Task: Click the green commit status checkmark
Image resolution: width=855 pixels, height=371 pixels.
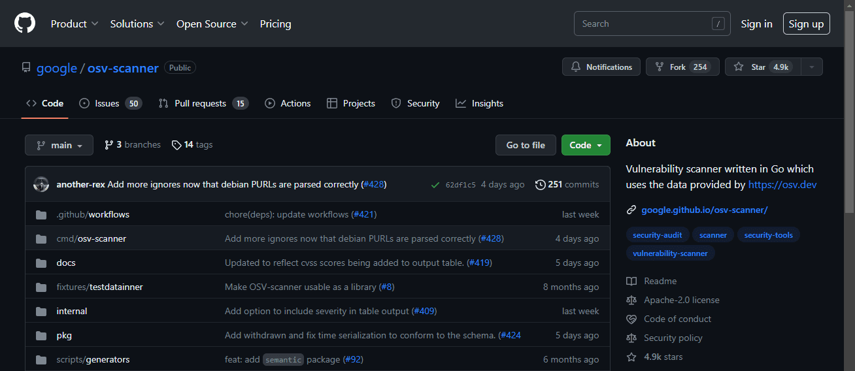Action: tap(435, 185)
